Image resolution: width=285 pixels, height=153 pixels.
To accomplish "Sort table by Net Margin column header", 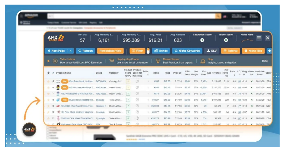I will point(194,73).
